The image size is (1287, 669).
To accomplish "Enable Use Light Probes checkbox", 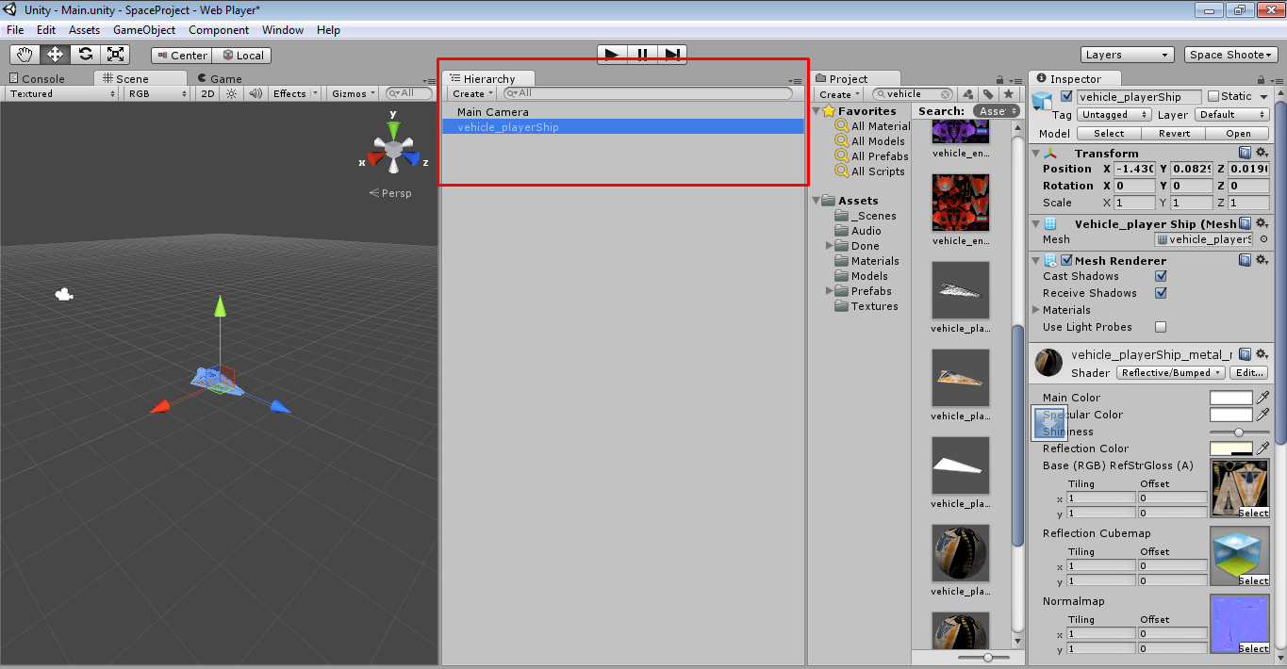I will [x=1161, y=327].
